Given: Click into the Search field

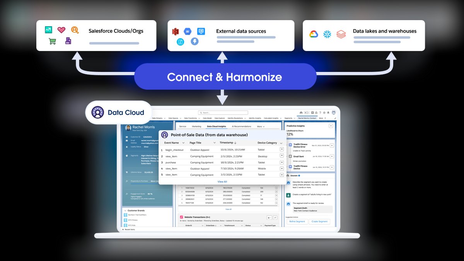Looking at the screenshot, I should point(222,113).
